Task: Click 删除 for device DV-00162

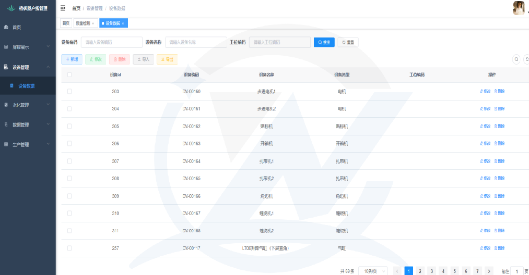Action: coord(499,126)
